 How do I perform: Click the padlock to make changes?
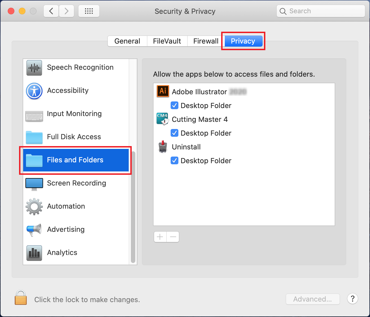point(21,297)
